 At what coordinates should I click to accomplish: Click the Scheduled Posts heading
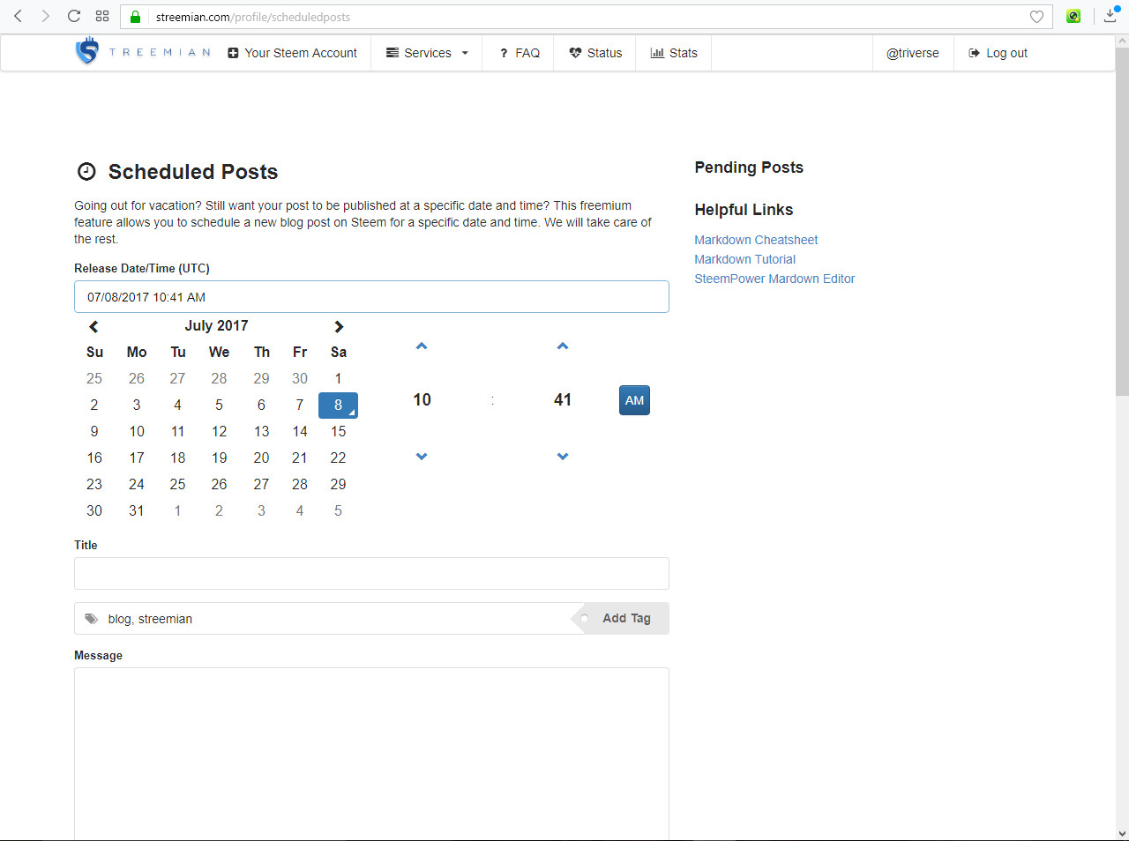point(192,172)
